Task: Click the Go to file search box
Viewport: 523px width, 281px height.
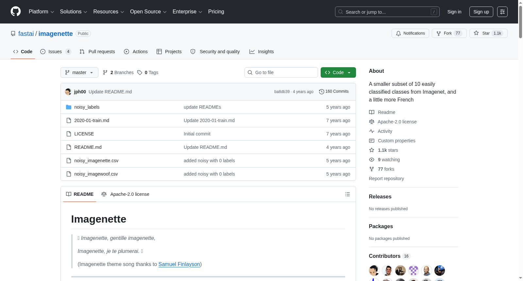Action: point(281,72)
